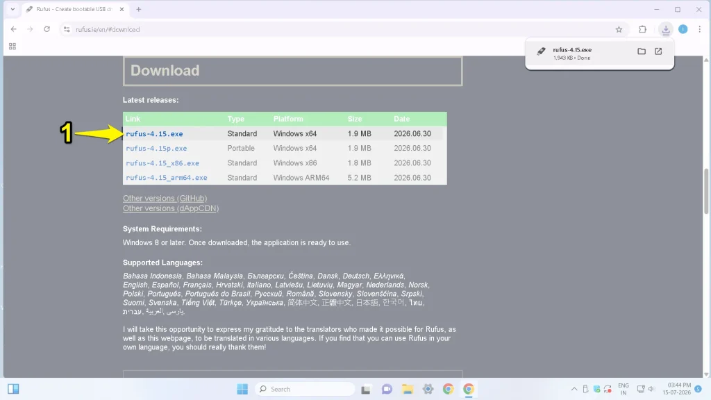Open site information icon in address bar

click(x=67, y=29)
